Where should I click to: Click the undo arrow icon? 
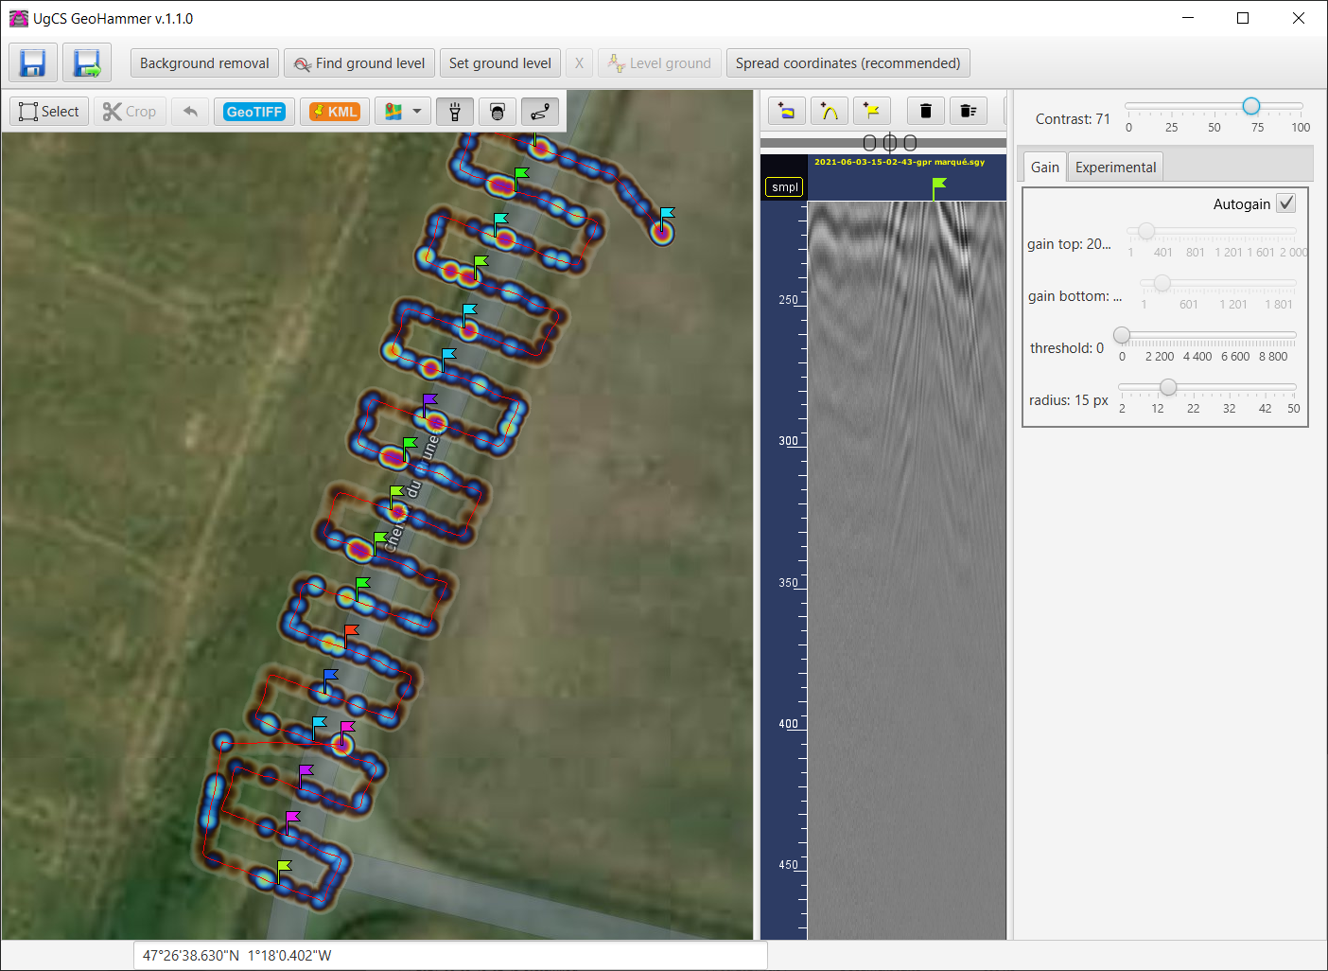(190, 112)
